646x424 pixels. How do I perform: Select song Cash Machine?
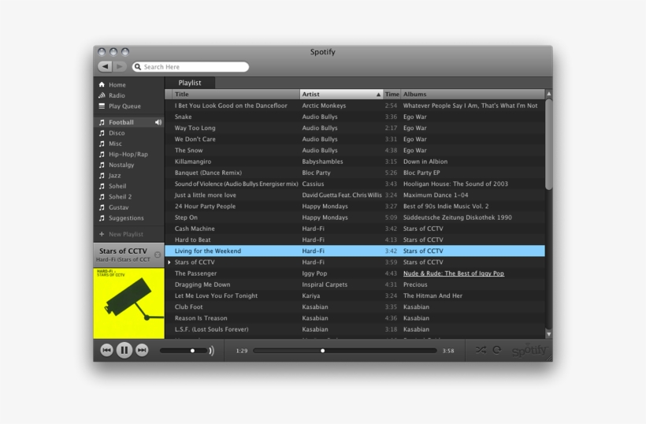tap(355, 229)
